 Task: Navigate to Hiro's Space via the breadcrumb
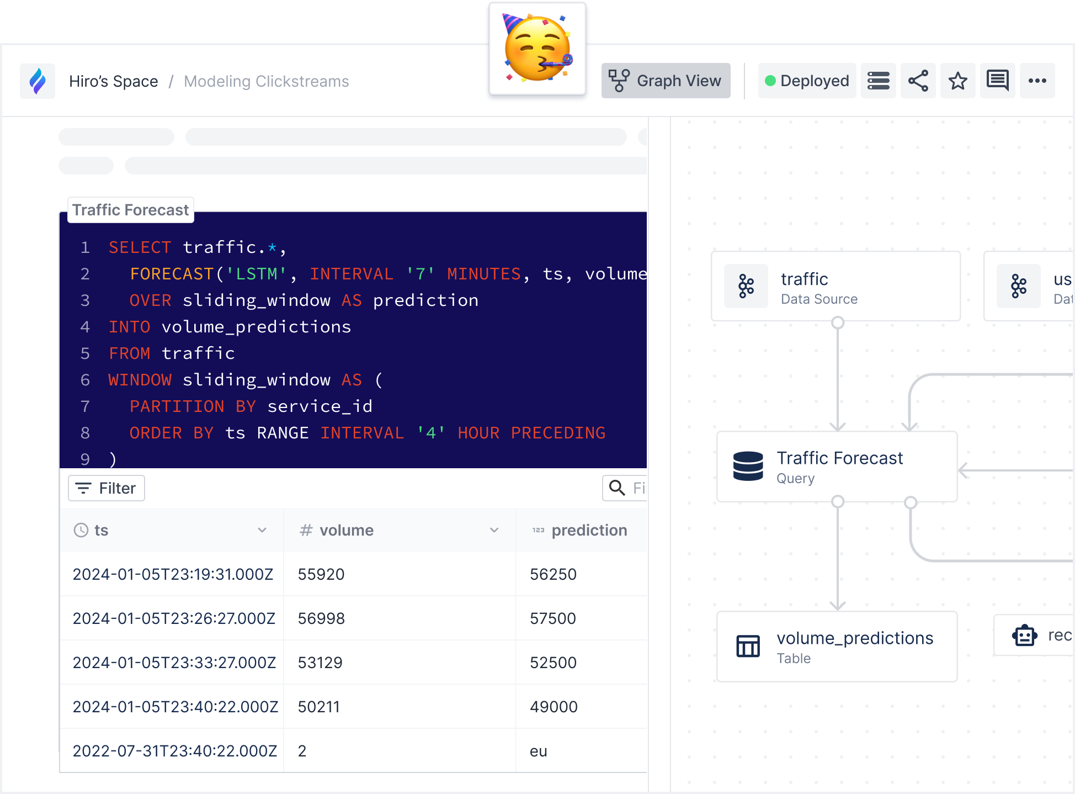tap(113, 81)
